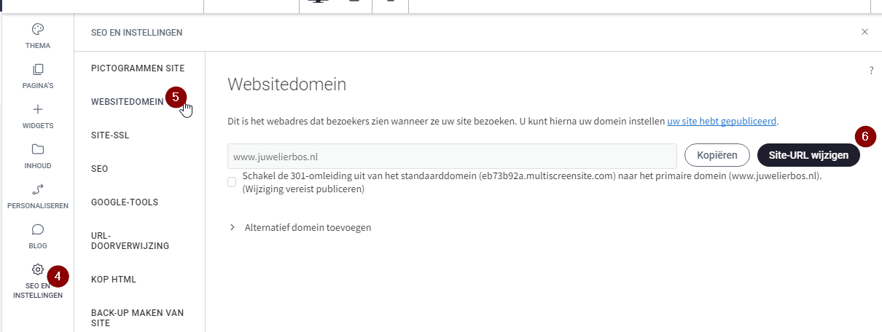The width and height of the screenshot is (882, 332).
Task: Open the Inhoud folder icon
Action: click(38, 149)
